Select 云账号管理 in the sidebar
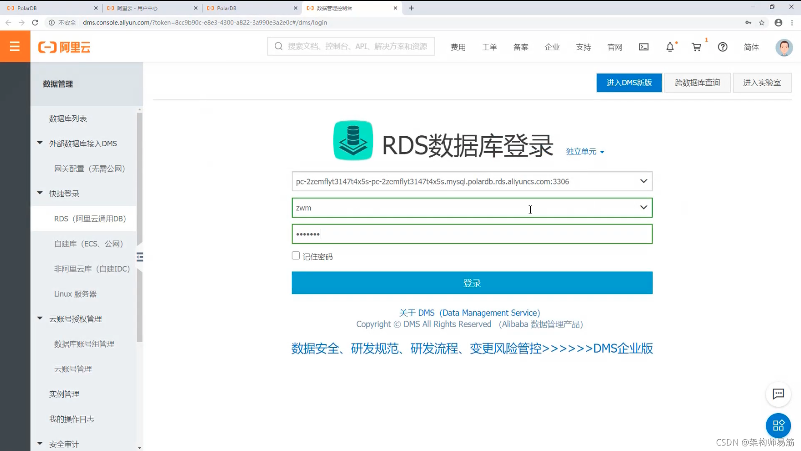 [73, 369]
